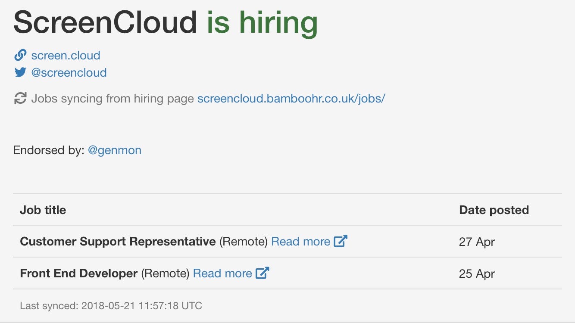Click the '25 Apr' date cell
The width and height of the screenshot is (575, 323).
point(477,273)
